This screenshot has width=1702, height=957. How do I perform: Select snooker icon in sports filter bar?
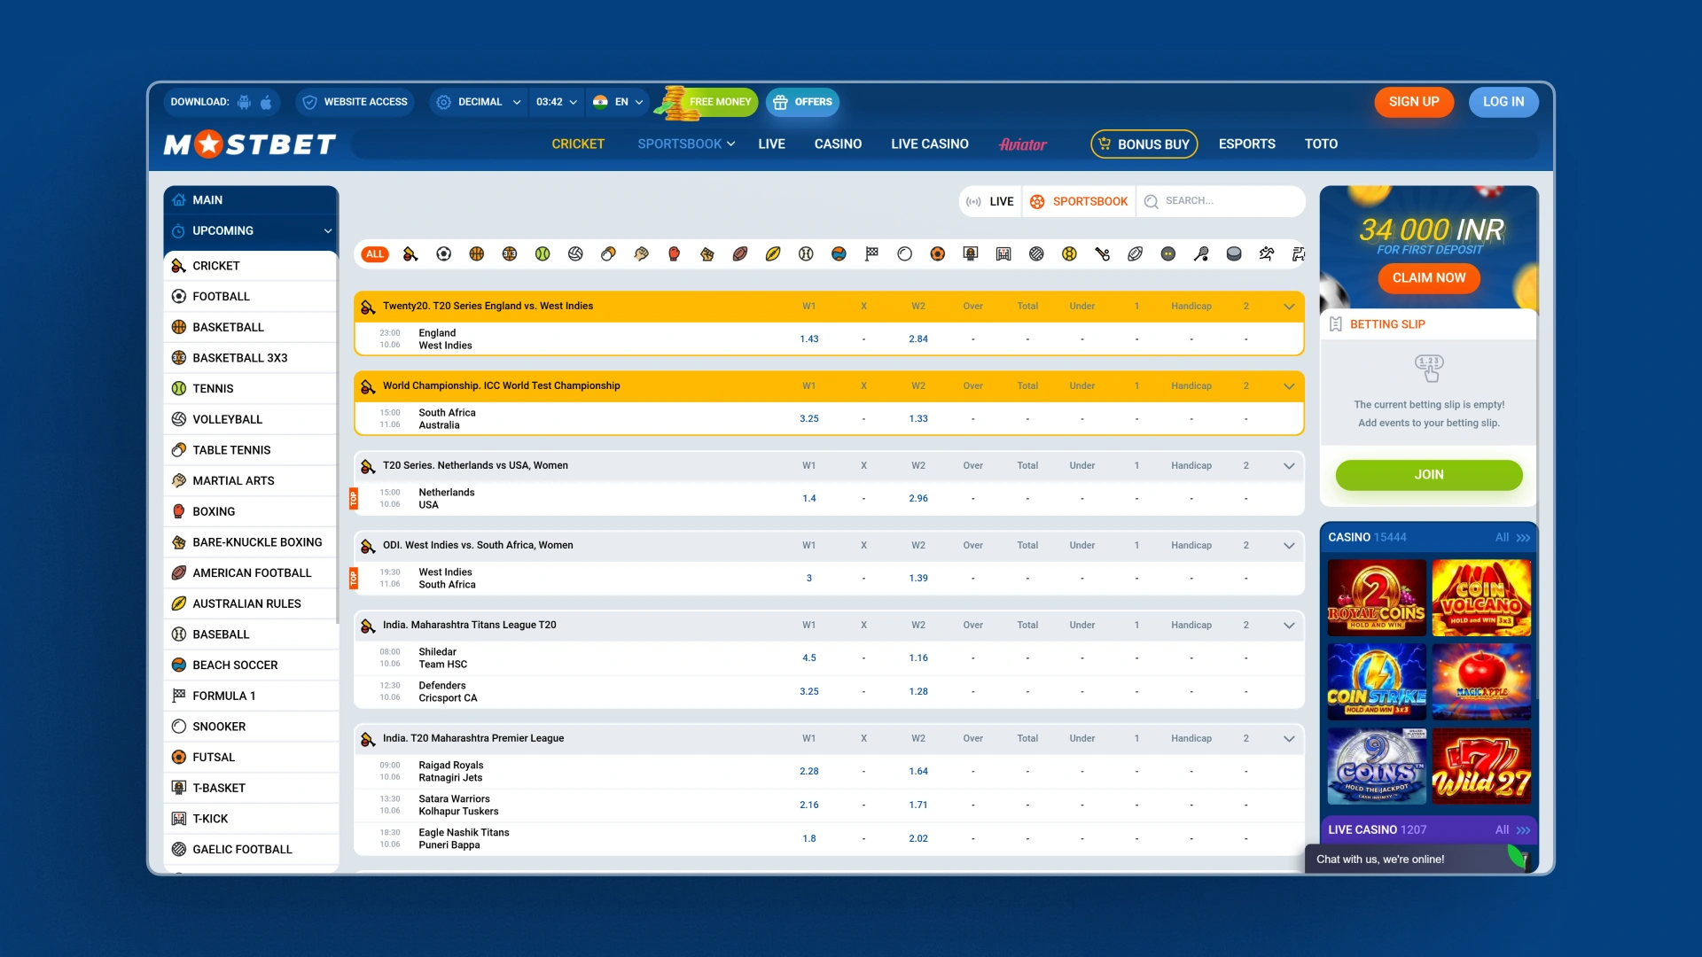click(x=904, y=254)
